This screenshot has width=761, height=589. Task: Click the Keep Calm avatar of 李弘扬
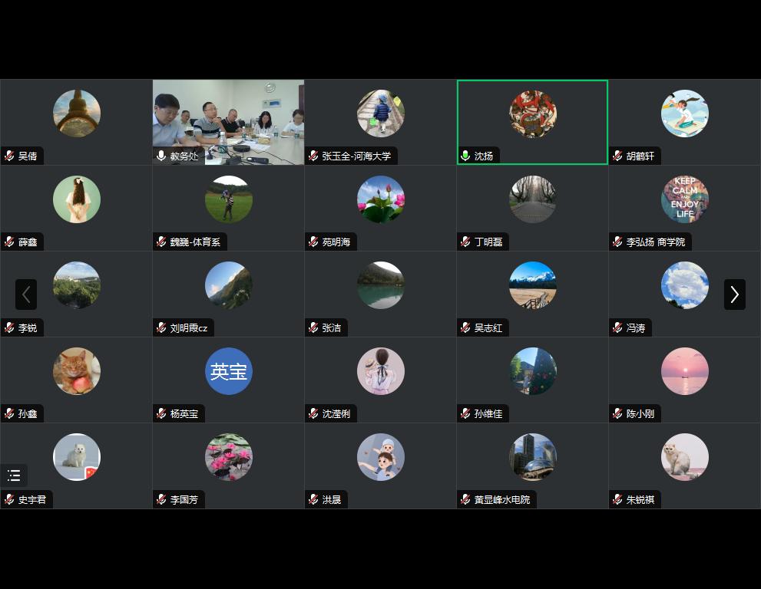point(684,199)
